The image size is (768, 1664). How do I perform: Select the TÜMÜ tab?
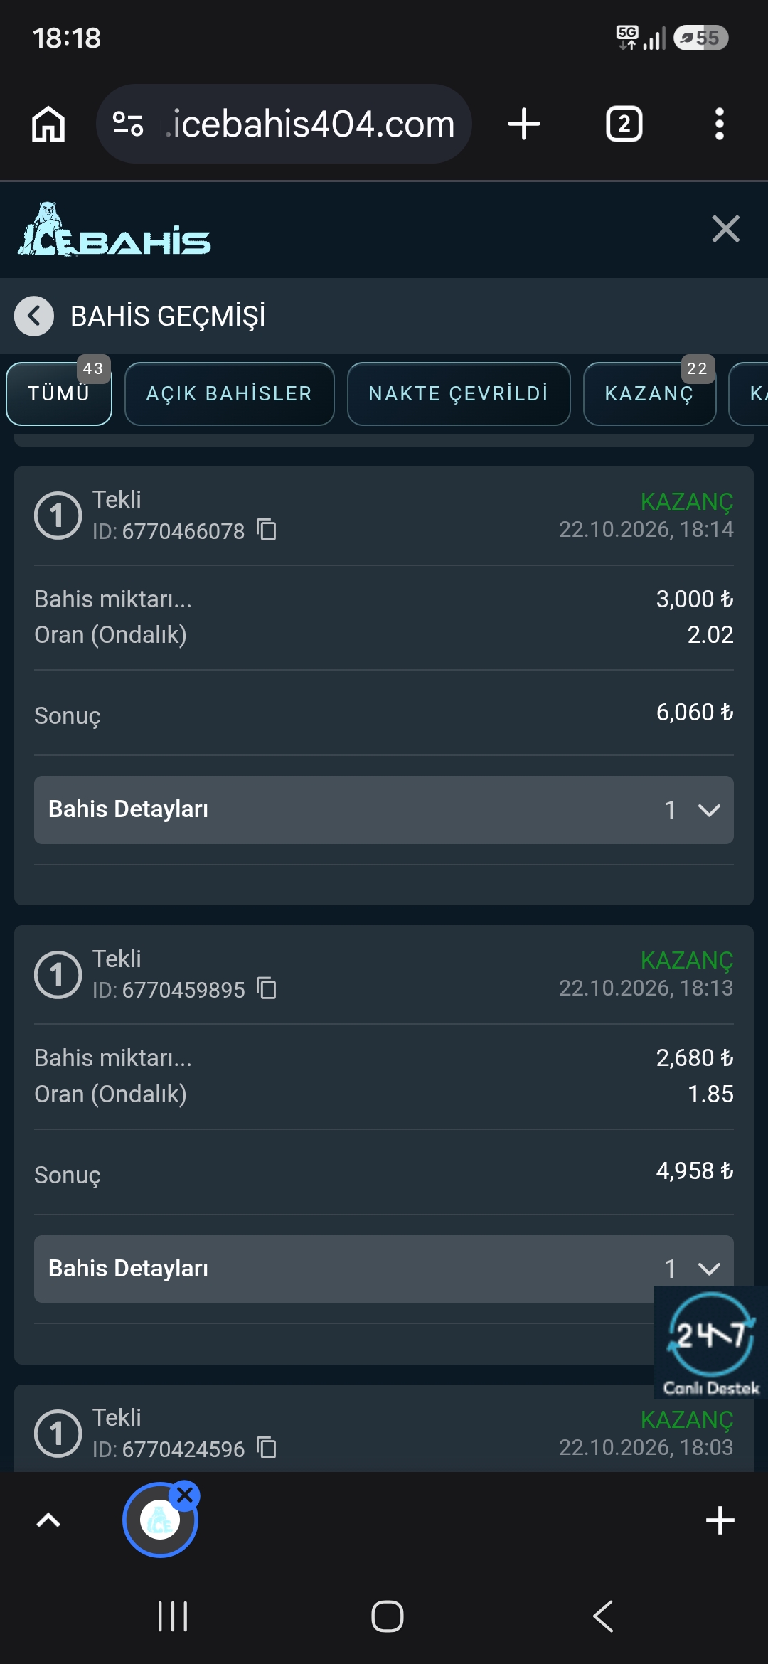[x=59, y=394]
